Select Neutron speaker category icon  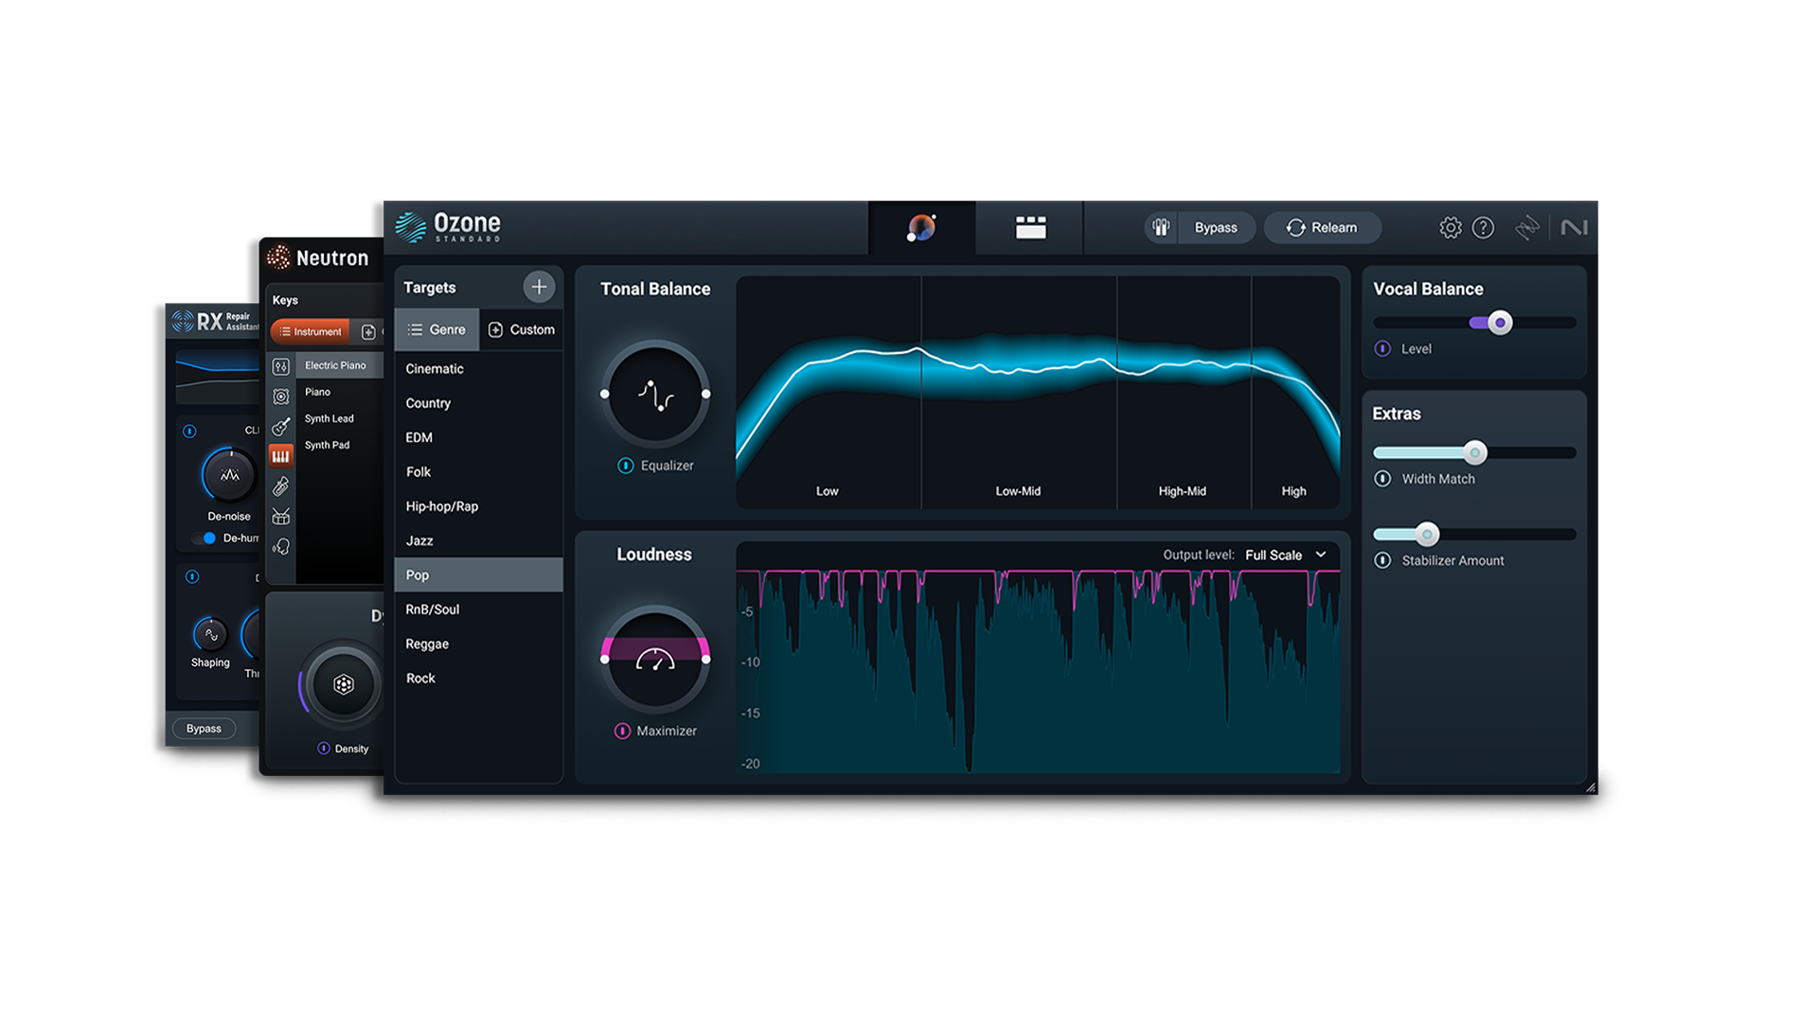[x=280, y=396]
